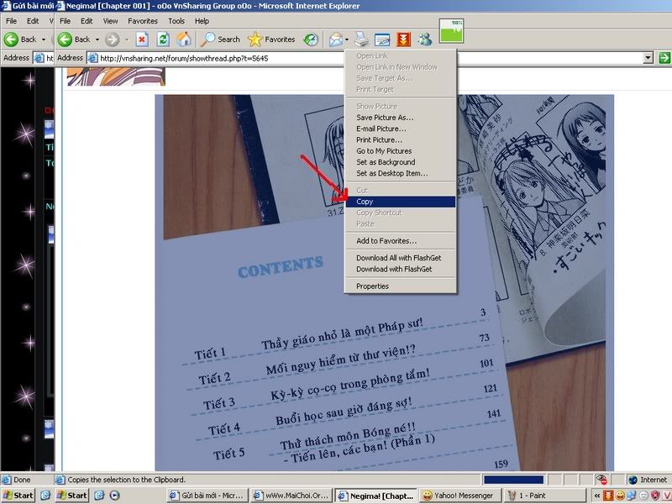
Task: Click the green Go arrow beside address bar
Action: (x=664, y=57)
